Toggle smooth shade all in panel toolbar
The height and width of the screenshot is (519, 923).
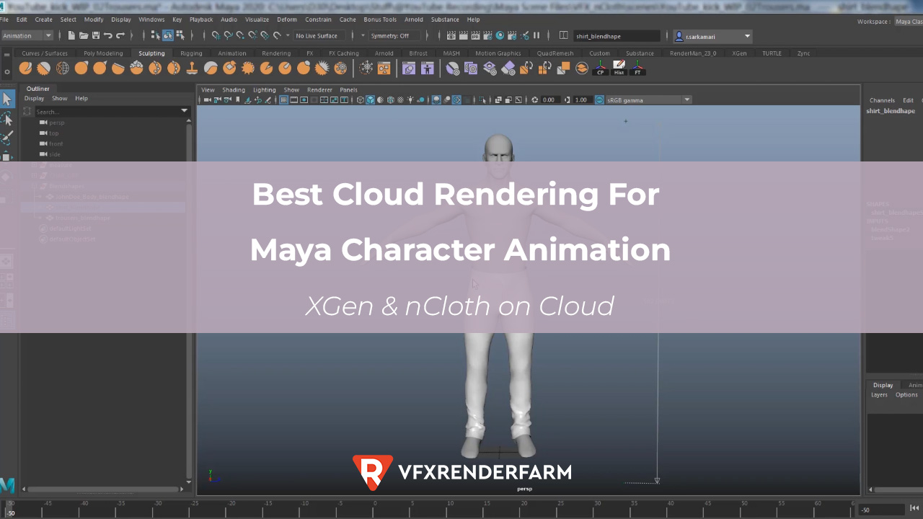tap(370, 99)
